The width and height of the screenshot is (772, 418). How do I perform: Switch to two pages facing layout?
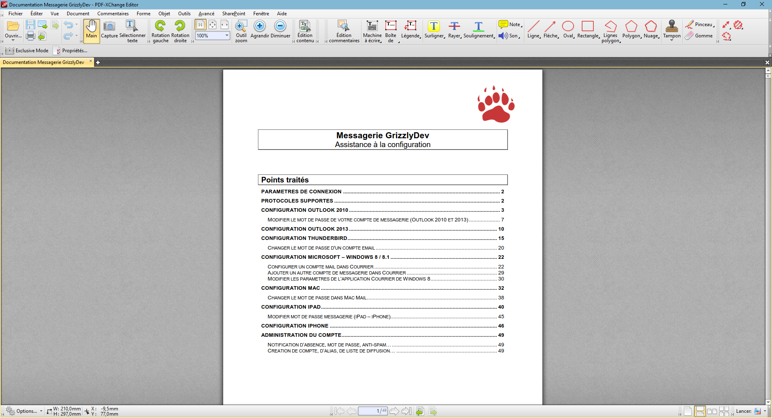click(x=712, y=411)
